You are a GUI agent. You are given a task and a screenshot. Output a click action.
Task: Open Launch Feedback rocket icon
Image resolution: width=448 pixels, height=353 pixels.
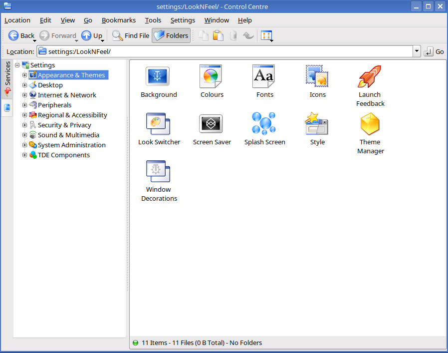(370, 77)
